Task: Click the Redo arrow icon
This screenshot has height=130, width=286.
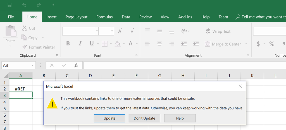Action: coord(39,5)
